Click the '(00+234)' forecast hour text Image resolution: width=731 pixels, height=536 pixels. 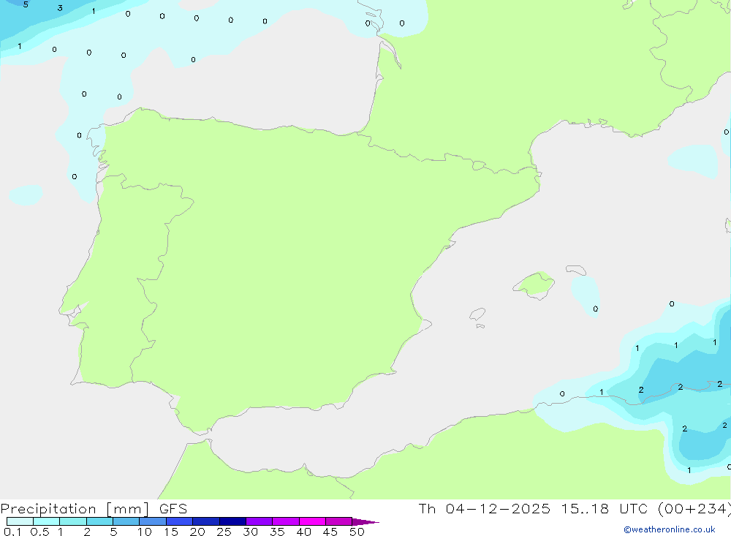point(694,508)
